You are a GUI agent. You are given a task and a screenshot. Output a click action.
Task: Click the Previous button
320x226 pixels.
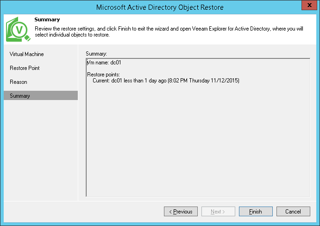pyautogui.click(x=181, y=212)
